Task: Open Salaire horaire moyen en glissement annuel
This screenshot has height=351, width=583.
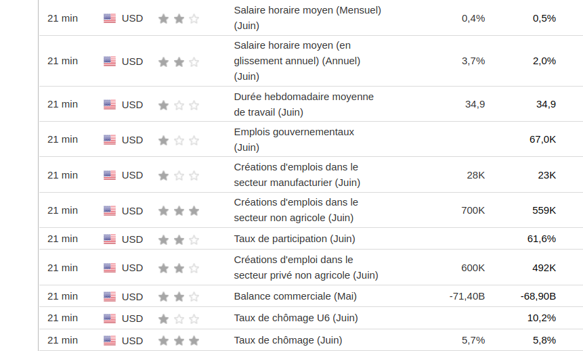Action: [297, 61]
